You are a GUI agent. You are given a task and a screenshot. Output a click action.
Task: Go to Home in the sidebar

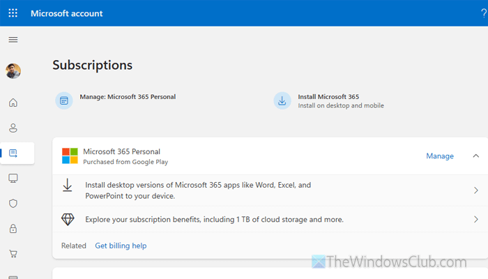click(x=13, y=103)
